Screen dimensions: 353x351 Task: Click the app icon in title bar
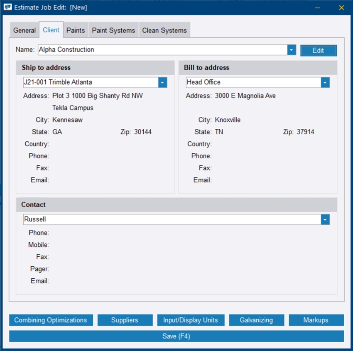point(7,7)
